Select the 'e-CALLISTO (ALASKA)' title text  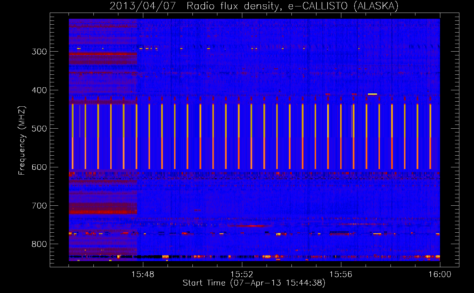(x=343, y=6)
